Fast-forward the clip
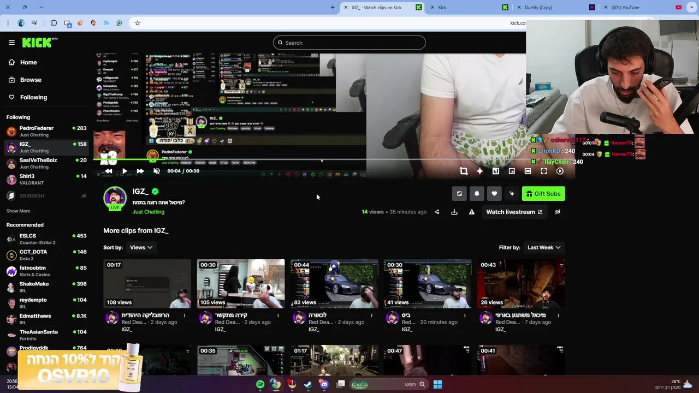The width and height of the screenshot is (699, 393). (140, 171)
